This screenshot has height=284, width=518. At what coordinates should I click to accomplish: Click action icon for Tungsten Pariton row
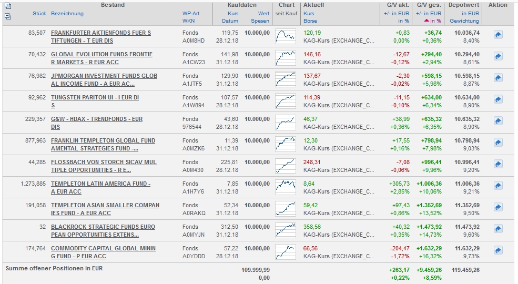point(498,99)
